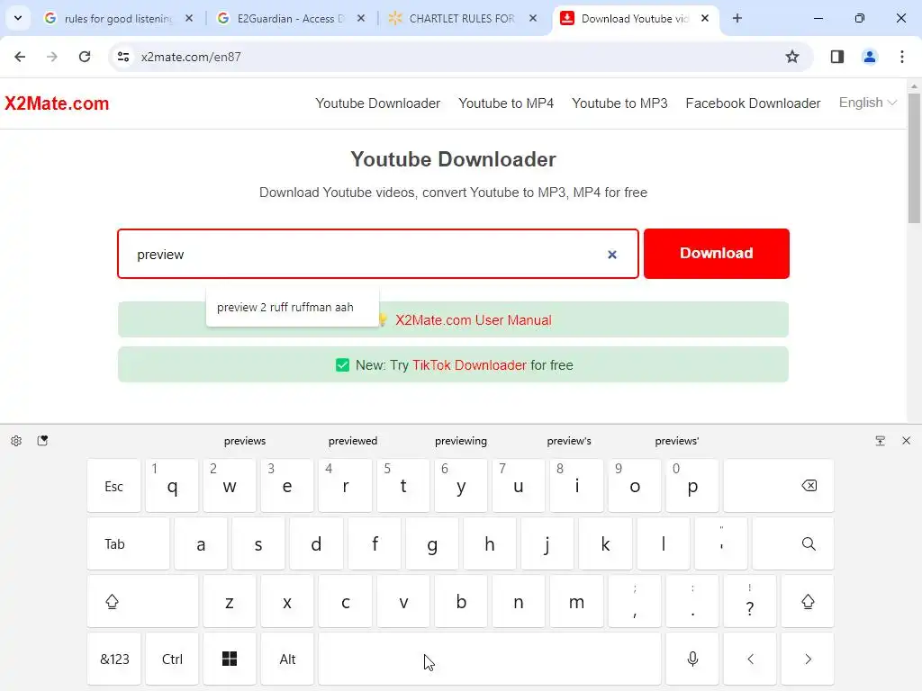The height and width of the screenshot is (691, 922).
Task: Choose keyboard suggestion 'previewed'
Action: (x=353, y=441)
